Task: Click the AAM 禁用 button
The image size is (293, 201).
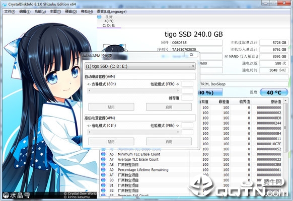Action: (111, 107)
